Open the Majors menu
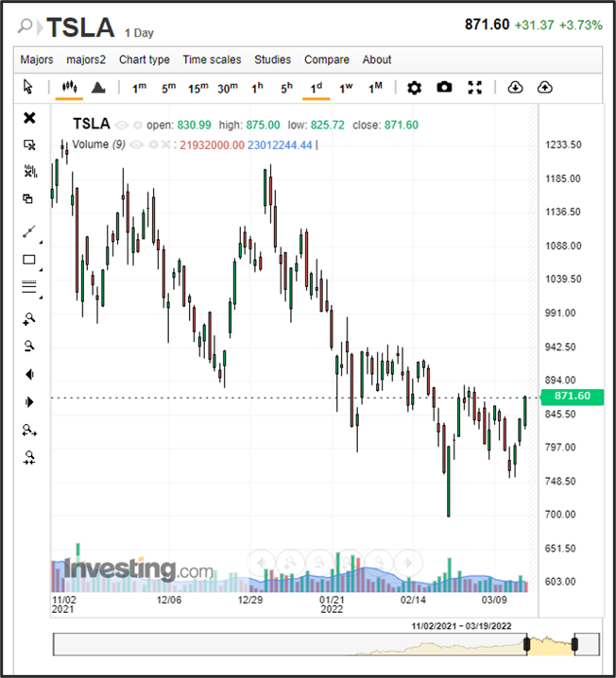616x678 pixels. 37,59
